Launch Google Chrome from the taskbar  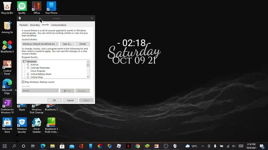click(x=138, y=146)
